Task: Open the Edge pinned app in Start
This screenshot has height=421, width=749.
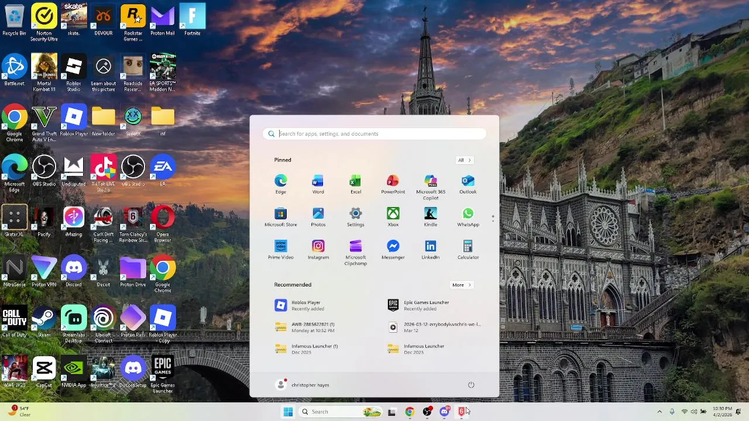Action: pyautogui.click(x=280, y=184)
